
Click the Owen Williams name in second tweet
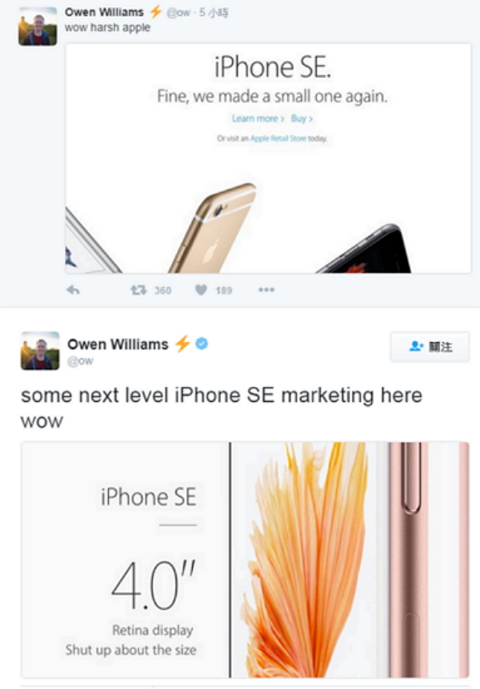118,344
